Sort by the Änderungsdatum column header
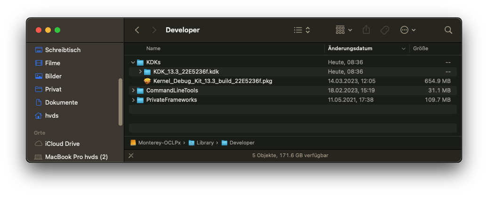This screenshot has width=488, height=197. [x=350, y=48]
